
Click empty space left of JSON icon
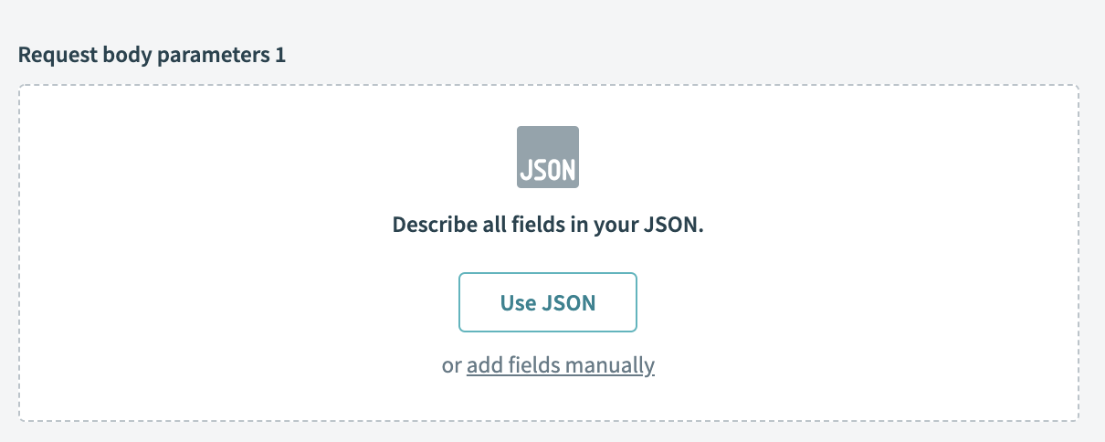(x=274, y=157)
